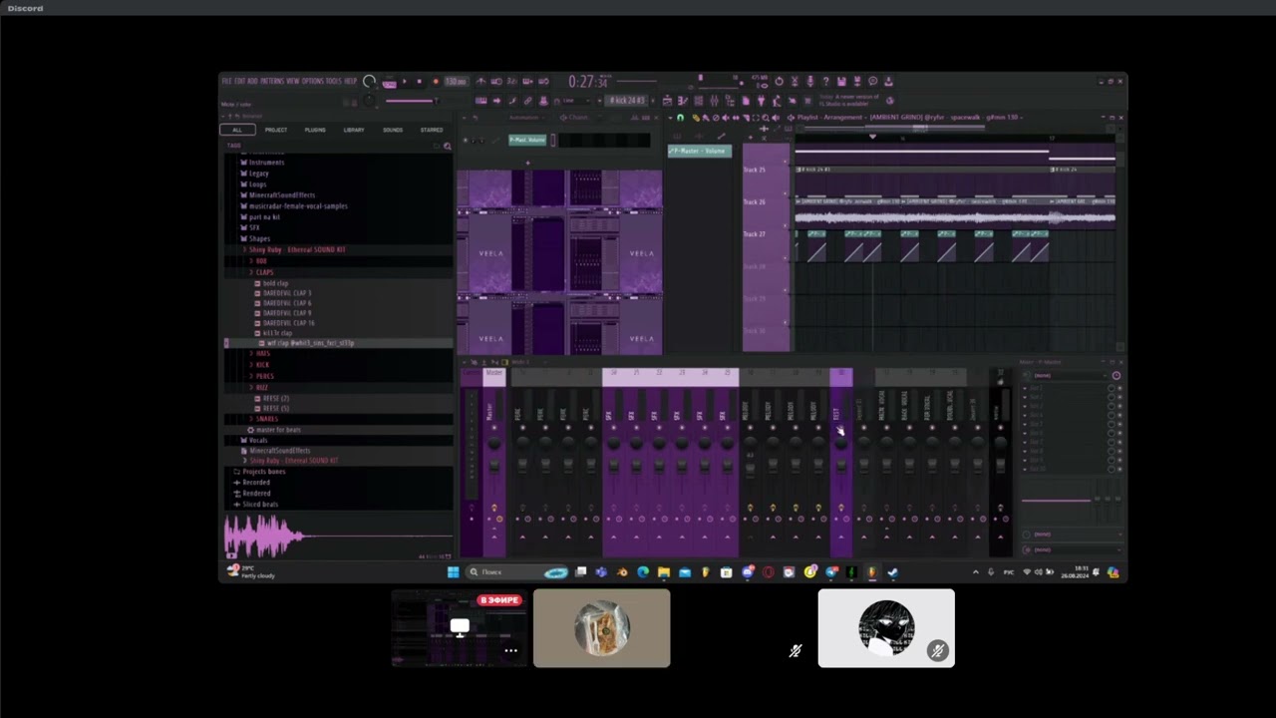Switch to the STARRED browser tab

click(x=432, y=130)
